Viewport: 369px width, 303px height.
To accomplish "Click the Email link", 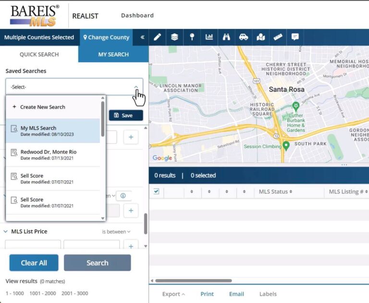I will (236, 294).
